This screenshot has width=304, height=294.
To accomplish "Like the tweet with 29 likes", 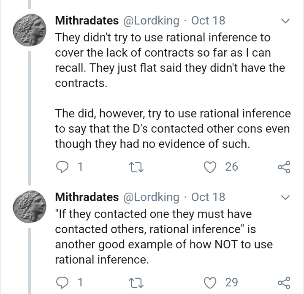I will pyautogui.click(x=210, y=283).
